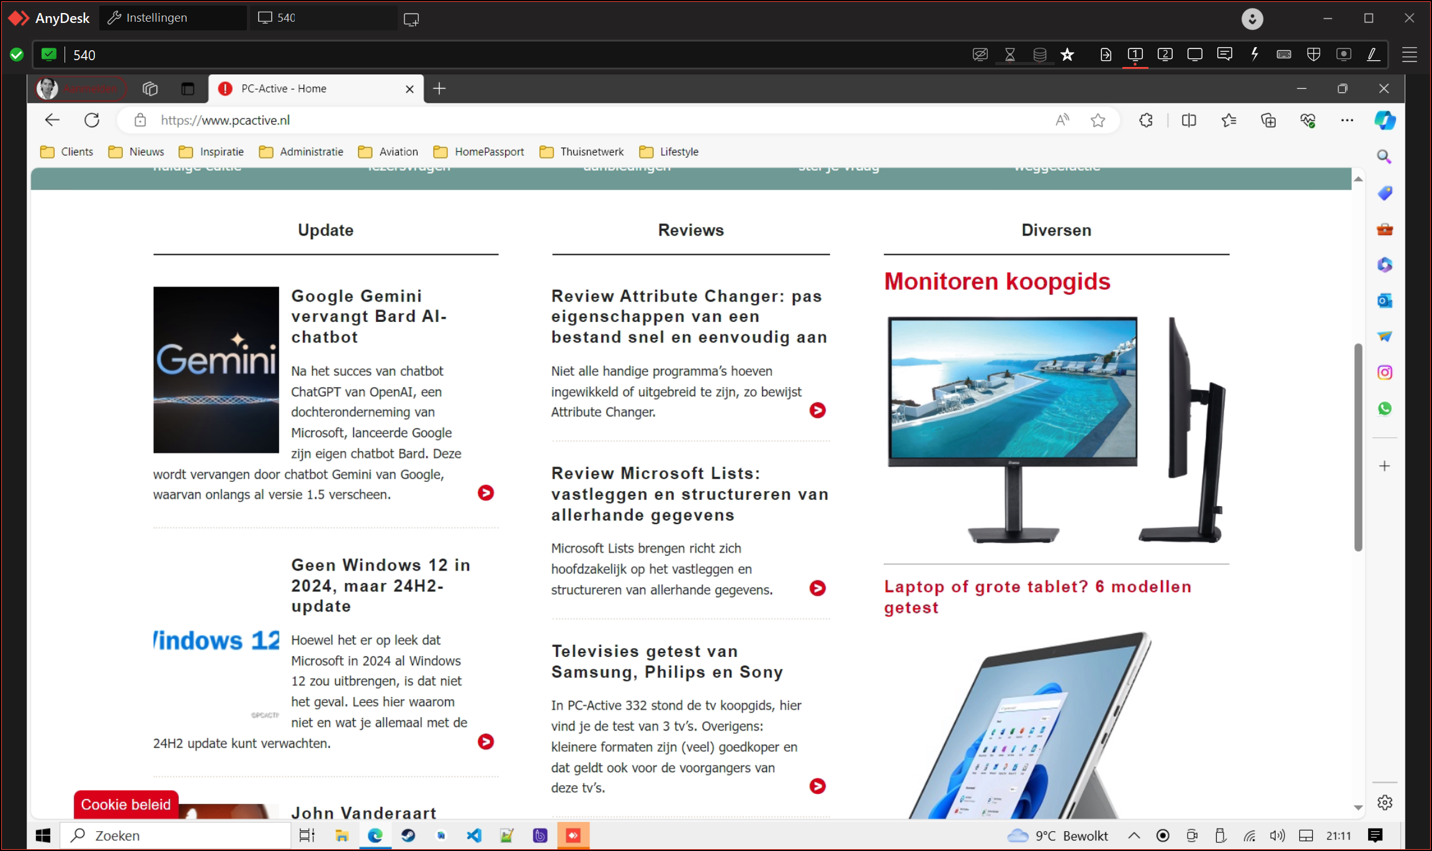Open AnyDesk hamburger main menu

1410,55
